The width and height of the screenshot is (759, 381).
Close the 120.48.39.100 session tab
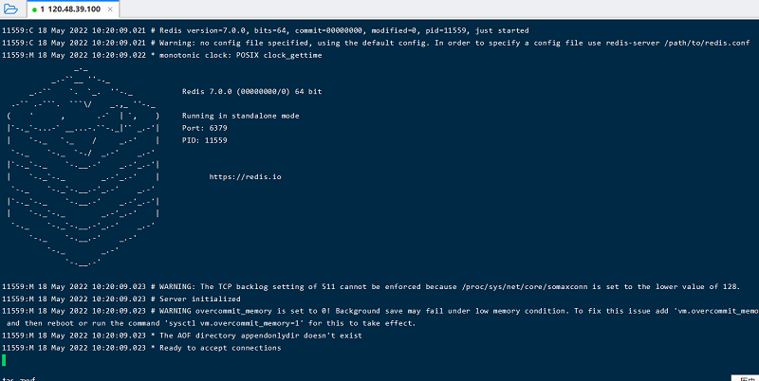[110, 9]
